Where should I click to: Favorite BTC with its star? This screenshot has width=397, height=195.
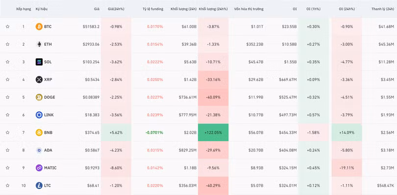click(x=7, y=26)
